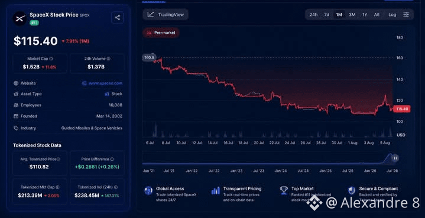
Task: Click the 160.9 starting price marker
Action: tap(149, 57)
